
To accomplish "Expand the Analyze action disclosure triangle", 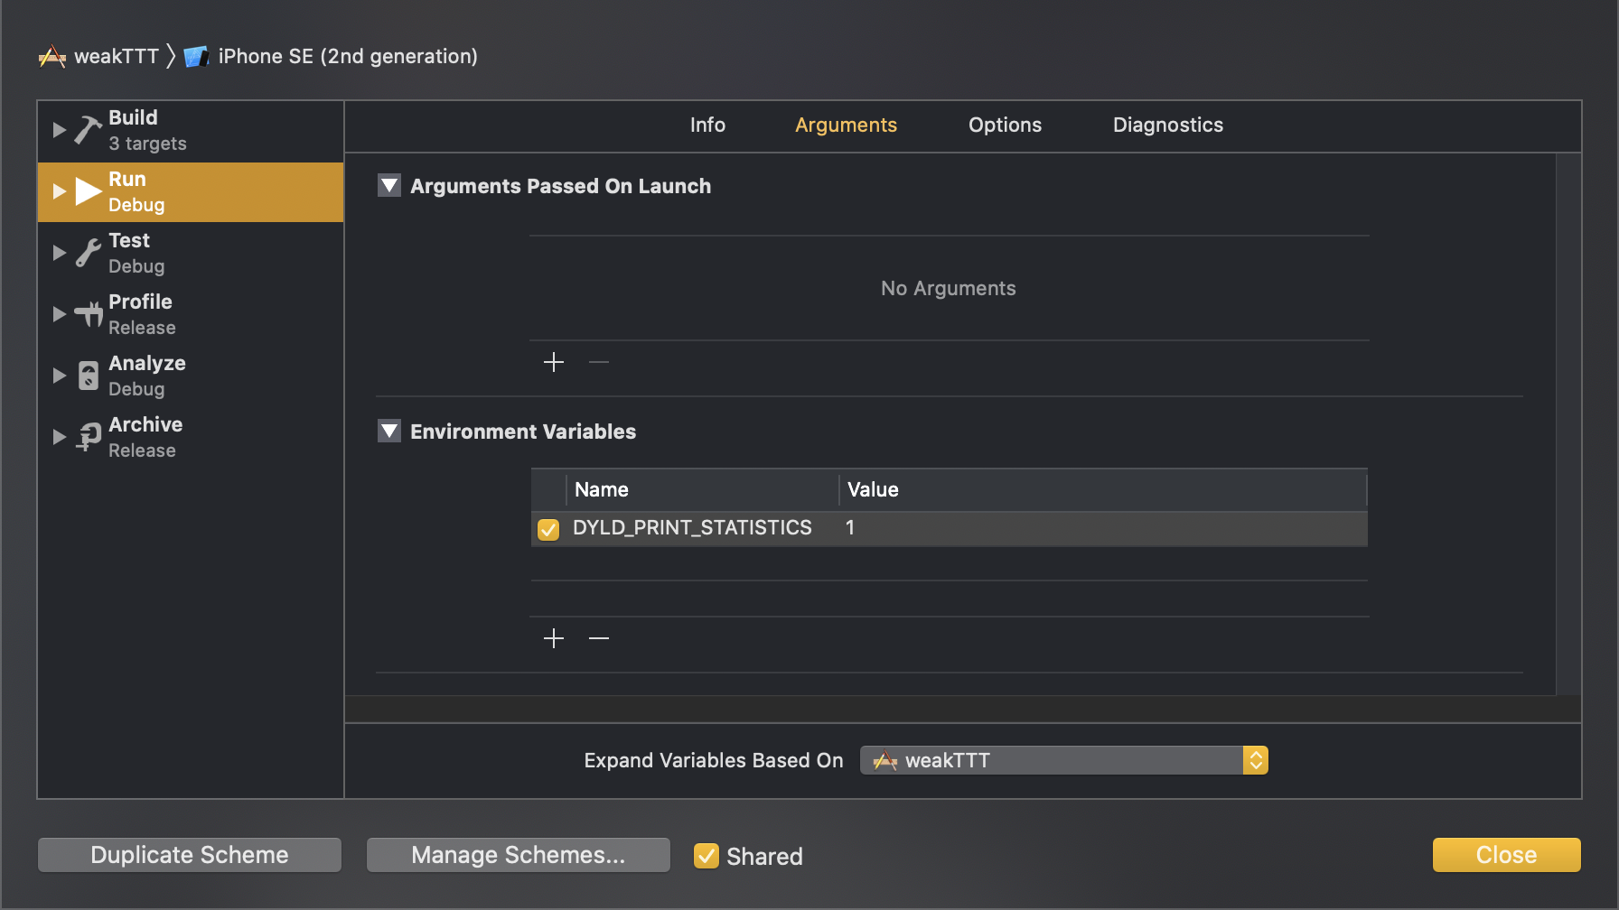I will [59, 376].
